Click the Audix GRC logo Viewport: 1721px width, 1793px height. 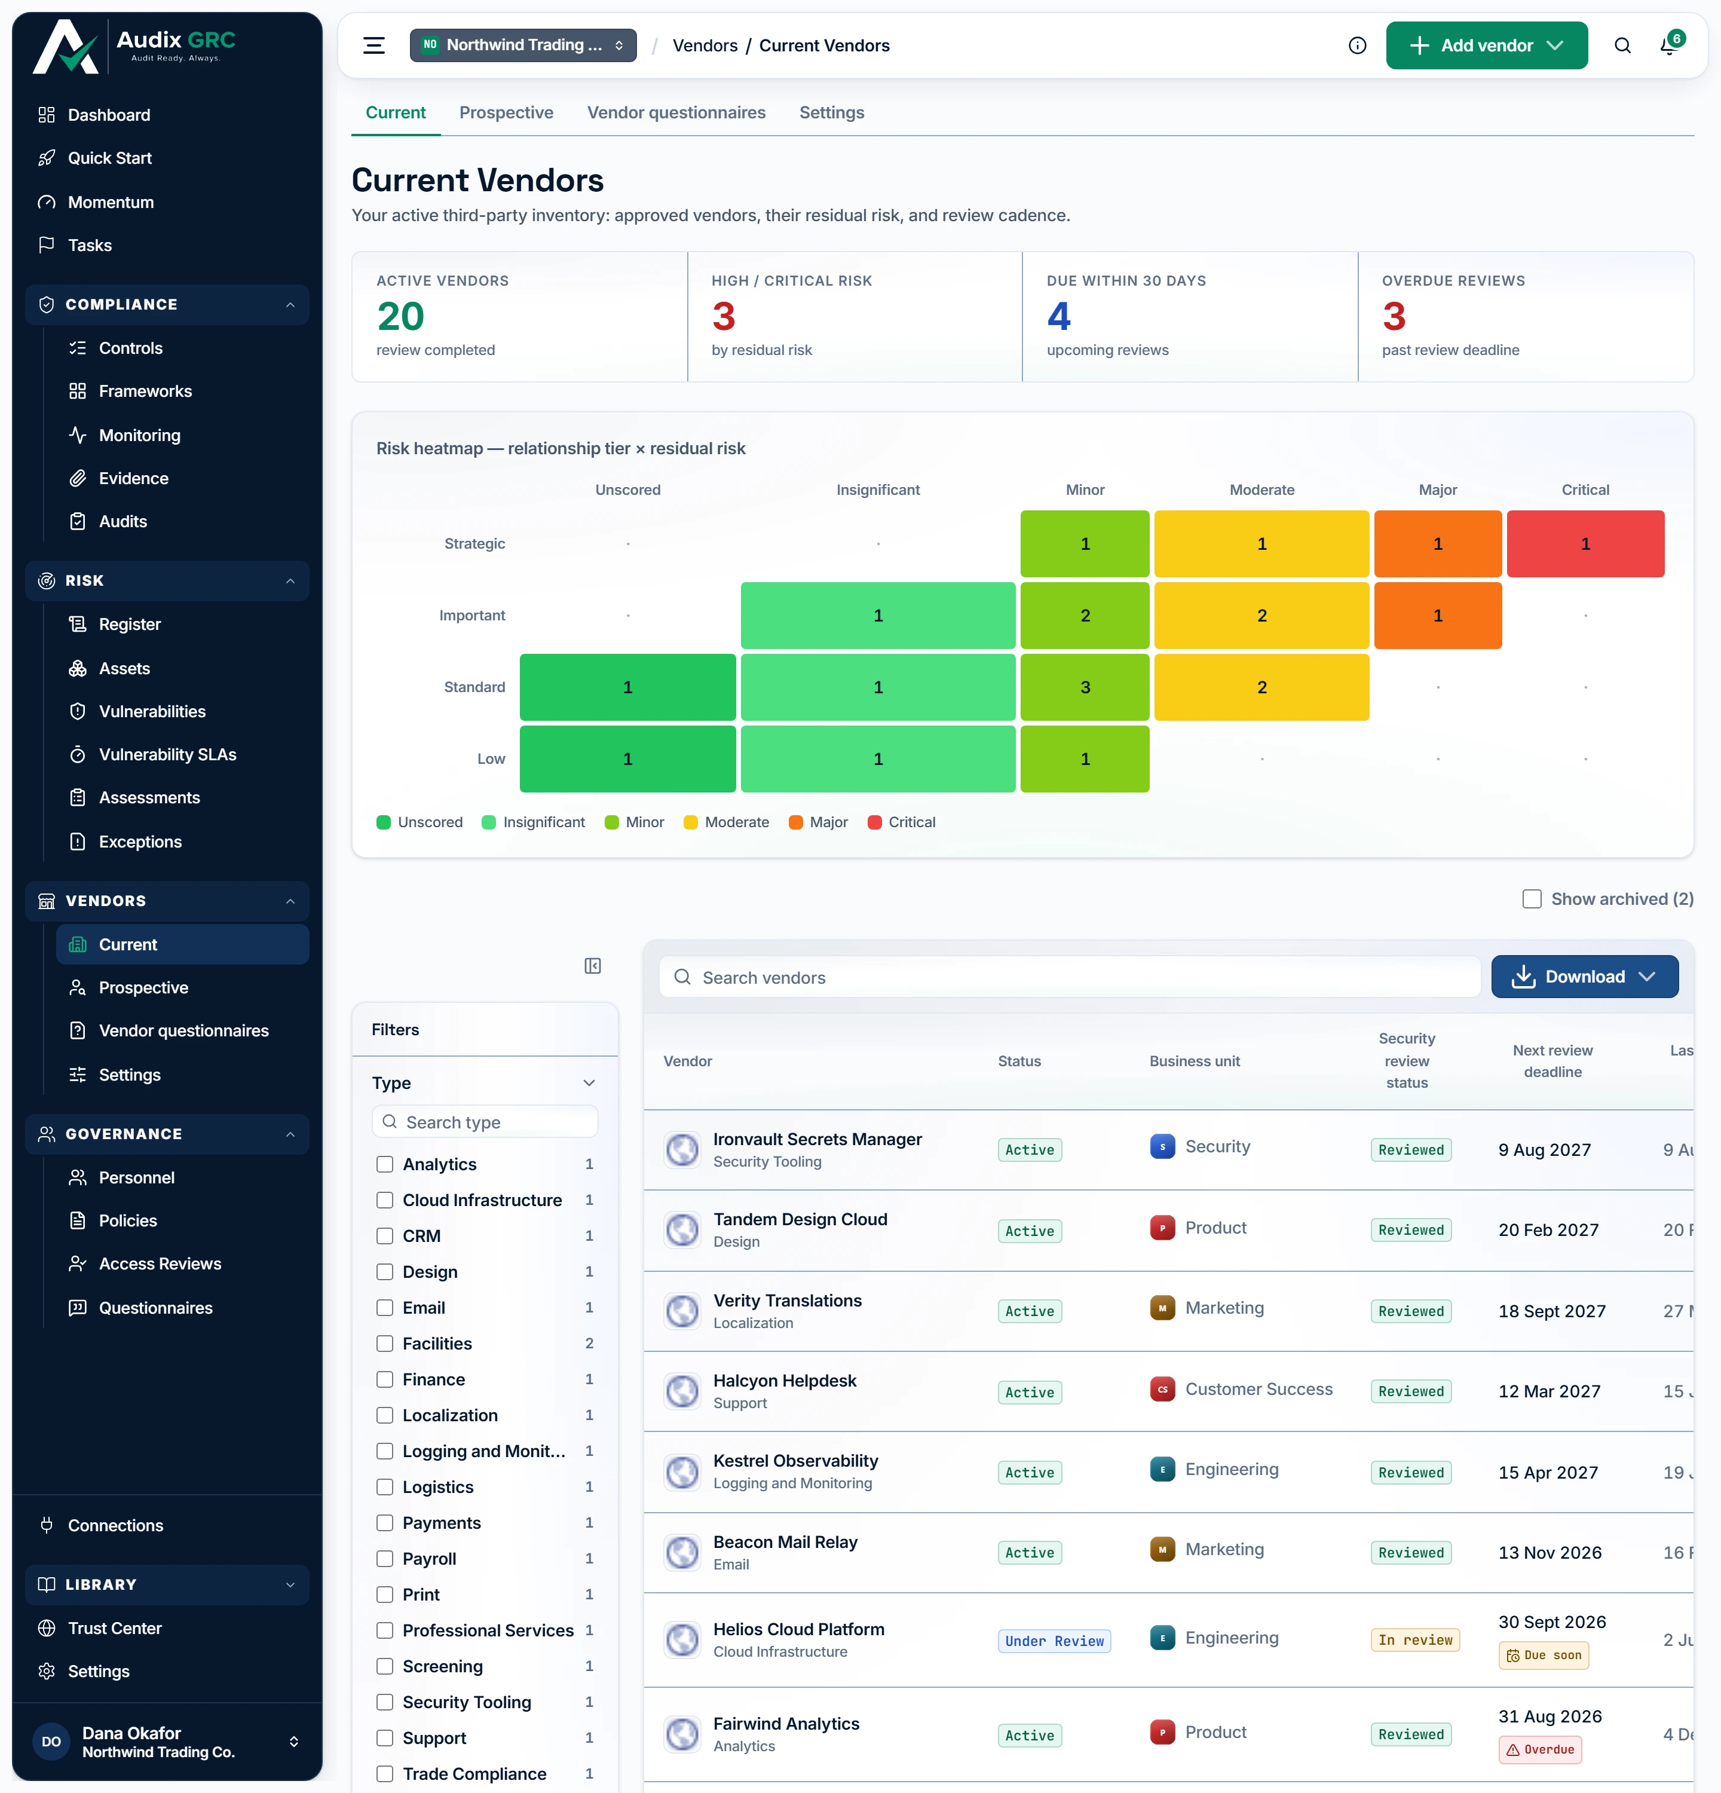pyautogui.click(x=134, y=46)
